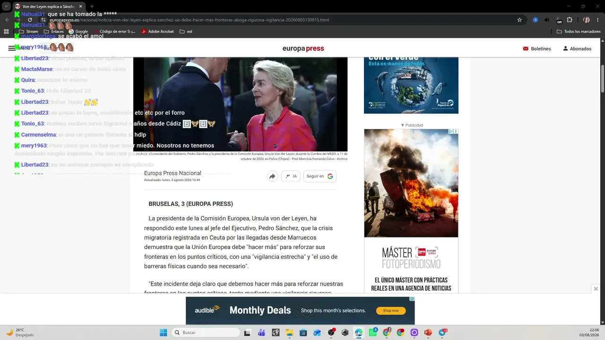
Task: Open WhatsApp from the taskbar
Action: 373,332
